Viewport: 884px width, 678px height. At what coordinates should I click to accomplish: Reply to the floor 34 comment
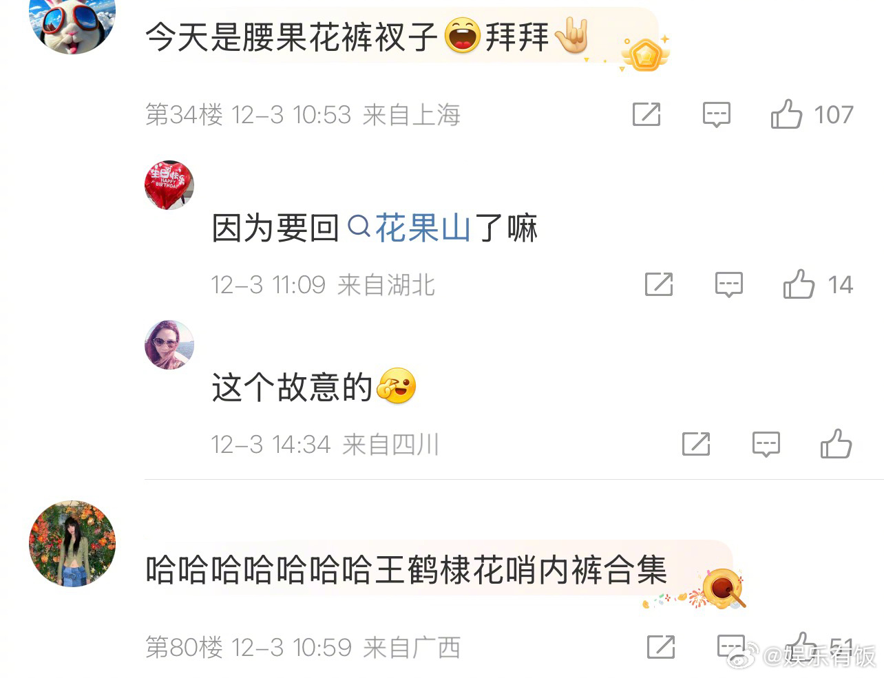[x=716, y=115]
